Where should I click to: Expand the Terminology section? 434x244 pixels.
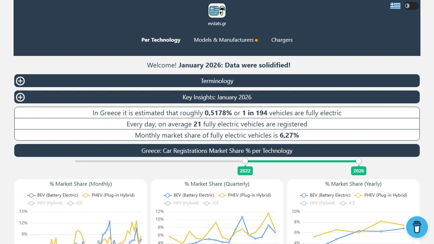[x=217, y=81]
